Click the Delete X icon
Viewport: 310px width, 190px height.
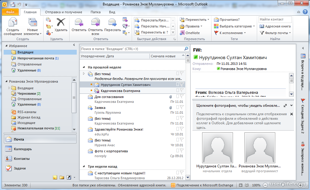click(x=61, y=22)
